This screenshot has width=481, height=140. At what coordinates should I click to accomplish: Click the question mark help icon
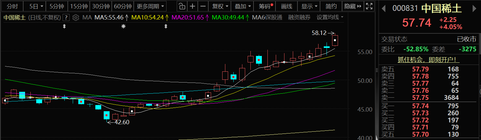click(66, 18)
